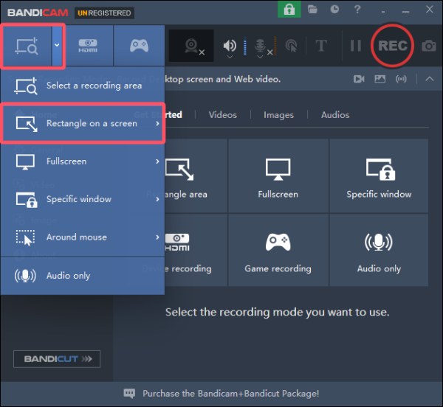Click the Pause recording button

tap(355, 46)
